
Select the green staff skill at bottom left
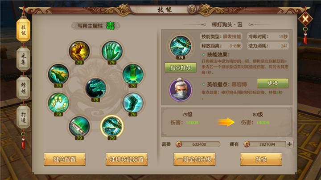click(79, 126)
